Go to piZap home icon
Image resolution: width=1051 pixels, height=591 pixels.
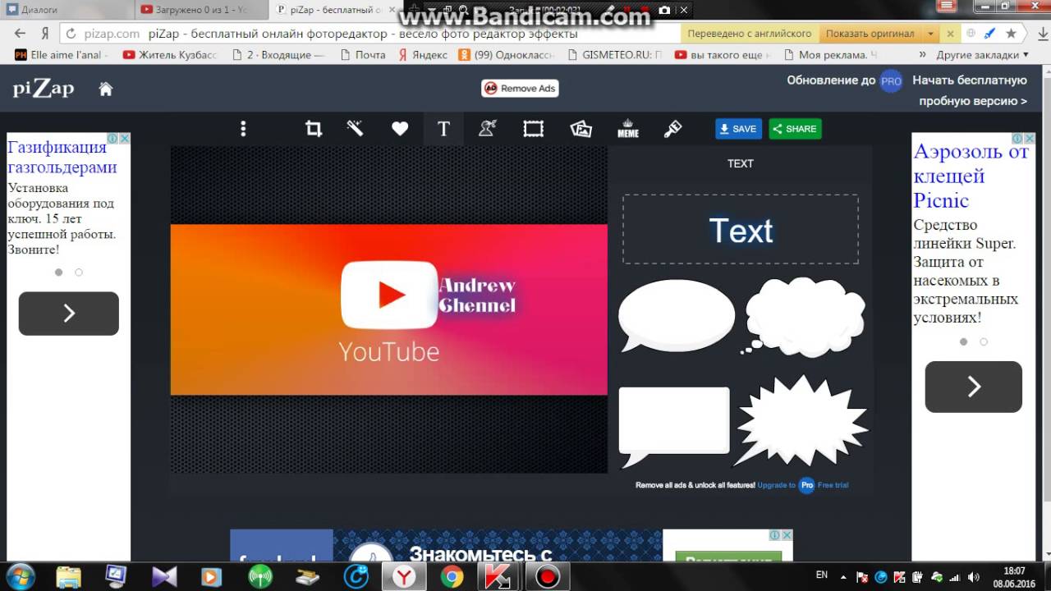pos(106,89)
